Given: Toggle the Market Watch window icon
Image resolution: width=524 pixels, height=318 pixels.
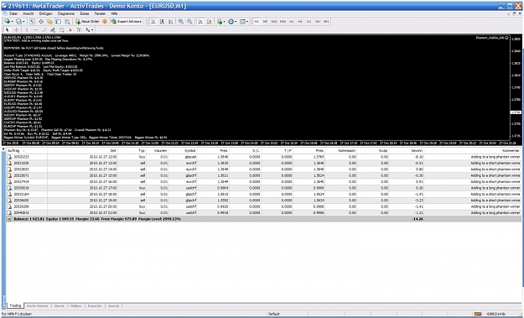Looking at the screenshot, I should point(32,22).
